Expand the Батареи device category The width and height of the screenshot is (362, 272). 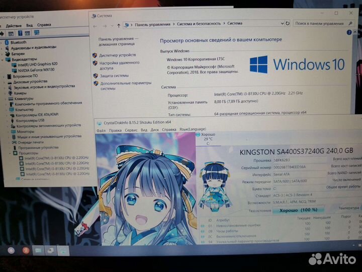click(x=3, y=54)
